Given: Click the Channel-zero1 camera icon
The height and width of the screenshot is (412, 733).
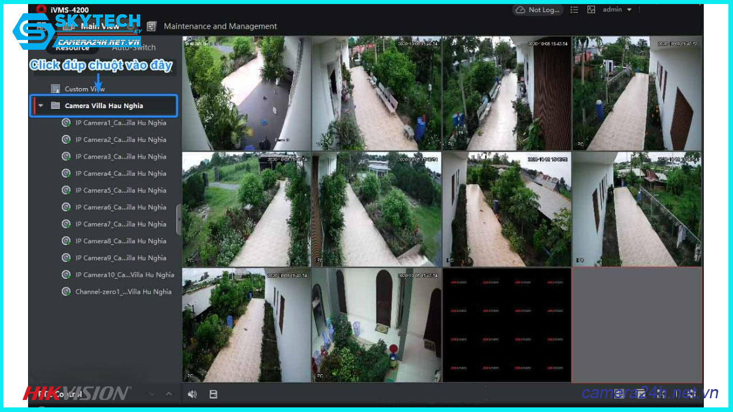Looking at the screenshot, I should [x=66, y=291].
